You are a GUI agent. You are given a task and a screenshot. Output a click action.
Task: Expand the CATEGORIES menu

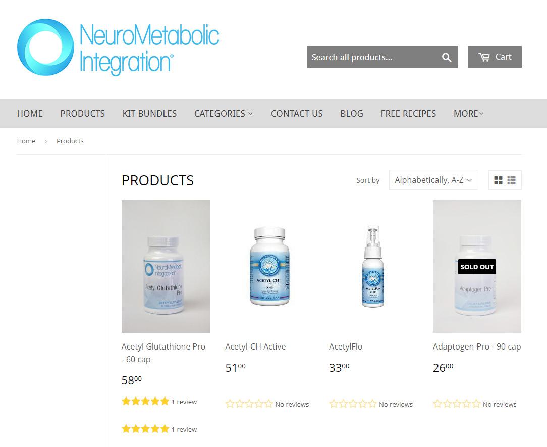pos(224,114)
